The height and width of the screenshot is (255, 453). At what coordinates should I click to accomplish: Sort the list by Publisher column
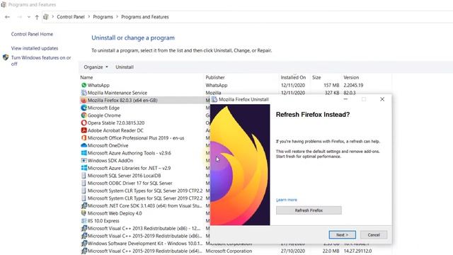[215, 77]
